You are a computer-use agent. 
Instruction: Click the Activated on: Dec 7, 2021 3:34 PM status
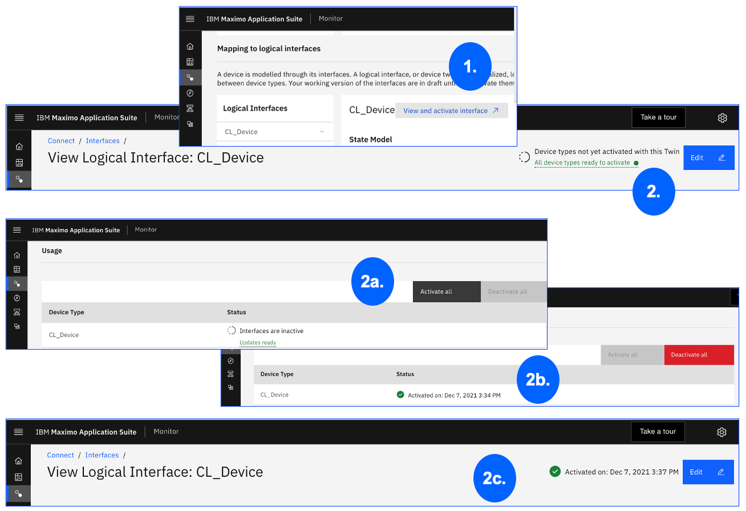[x=455, y=395]
